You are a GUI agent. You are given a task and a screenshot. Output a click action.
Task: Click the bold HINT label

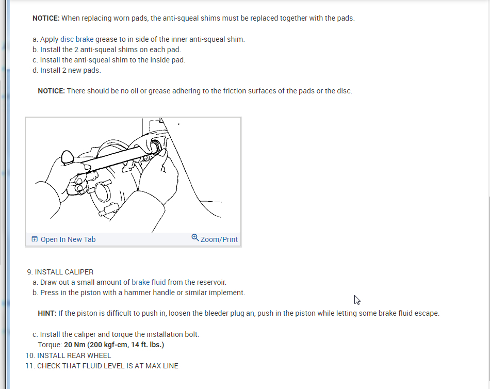[47, 313]
